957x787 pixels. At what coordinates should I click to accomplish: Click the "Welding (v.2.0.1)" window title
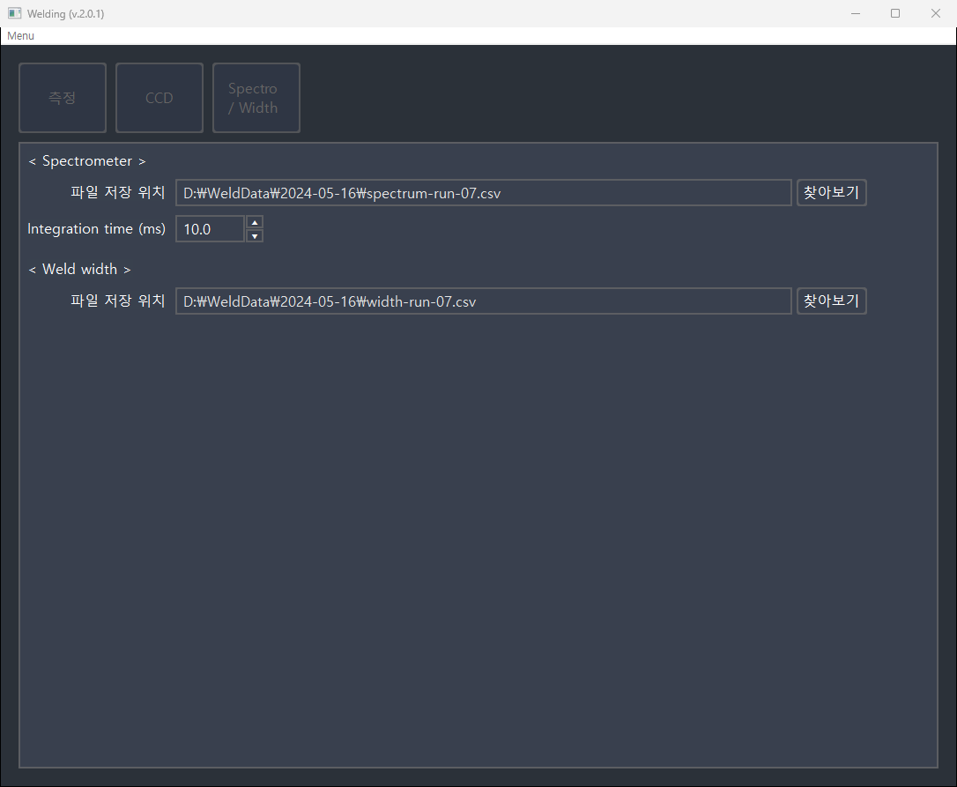[x=66, y=13]
